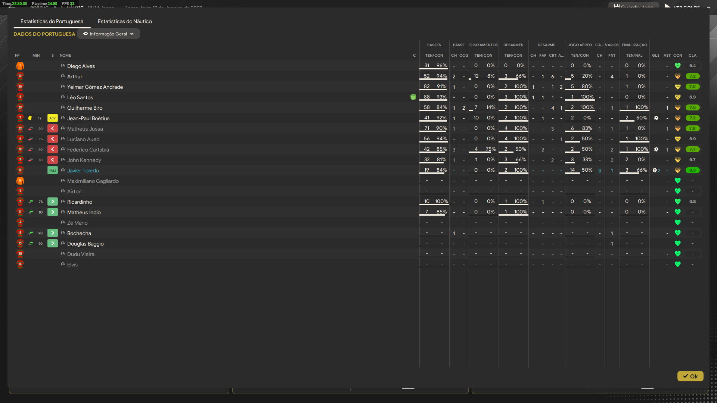
Task: Sort by GLS goals column header
Action: (656, 55)
